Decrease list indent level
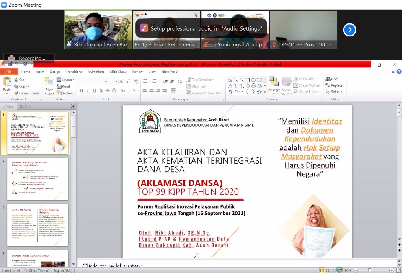The image size is (403, 273). click(165, 81)
